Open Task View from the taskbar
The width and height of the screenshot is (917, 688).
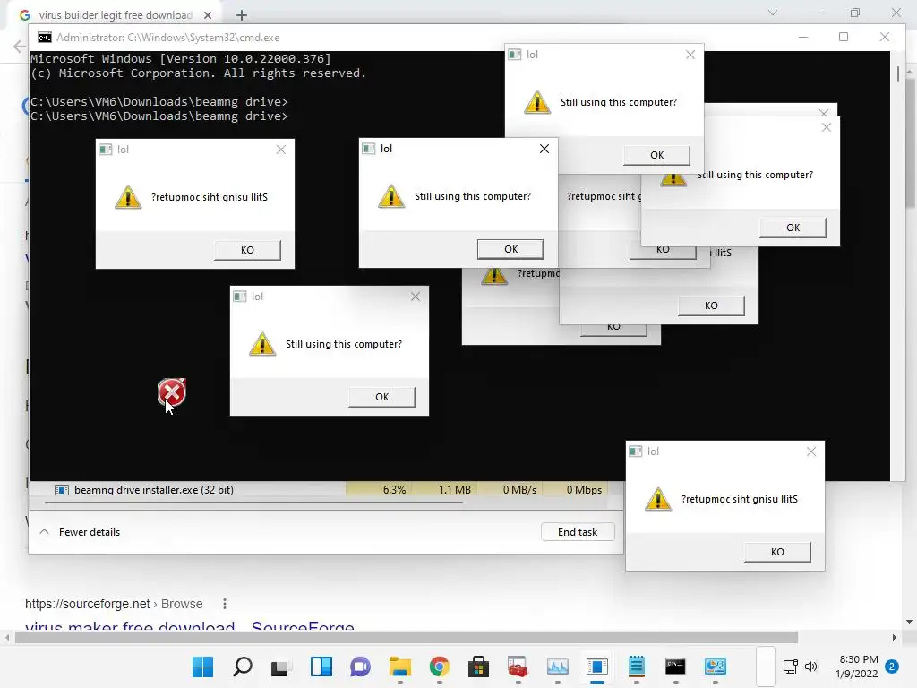tap(281, 666)
